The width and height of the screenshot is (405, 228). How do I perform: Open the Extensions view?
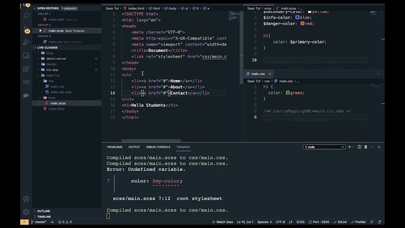point(27,69)
